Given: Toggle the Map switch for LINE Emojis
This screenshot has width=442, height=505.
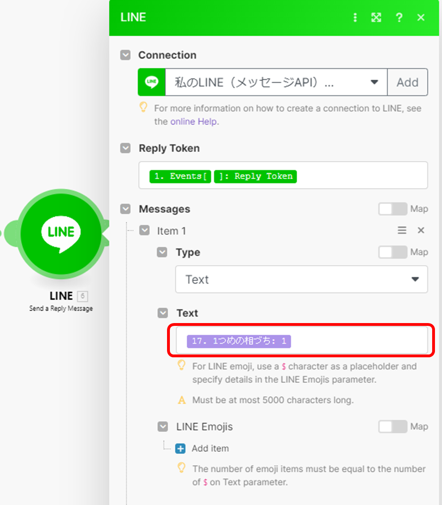Looking at the screenshot, I should (393, 427).
